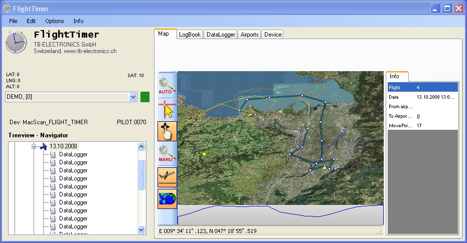Click the ALT: 0 readout
The image size is (467, 243).
point(13,87)
